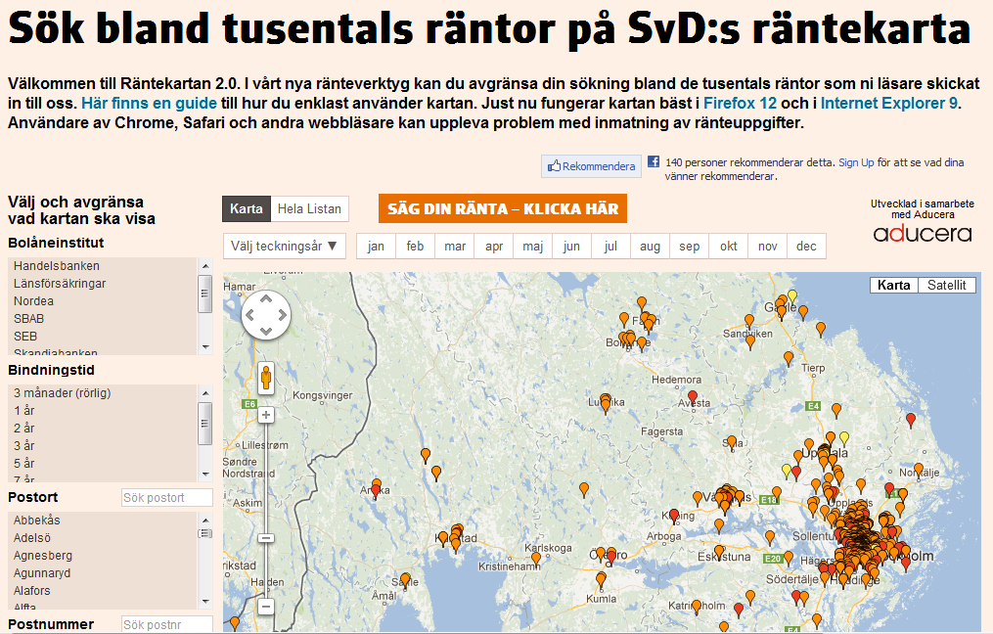
Task: Select the orange marker above Tierp
Action: click(x=789, y=358)
